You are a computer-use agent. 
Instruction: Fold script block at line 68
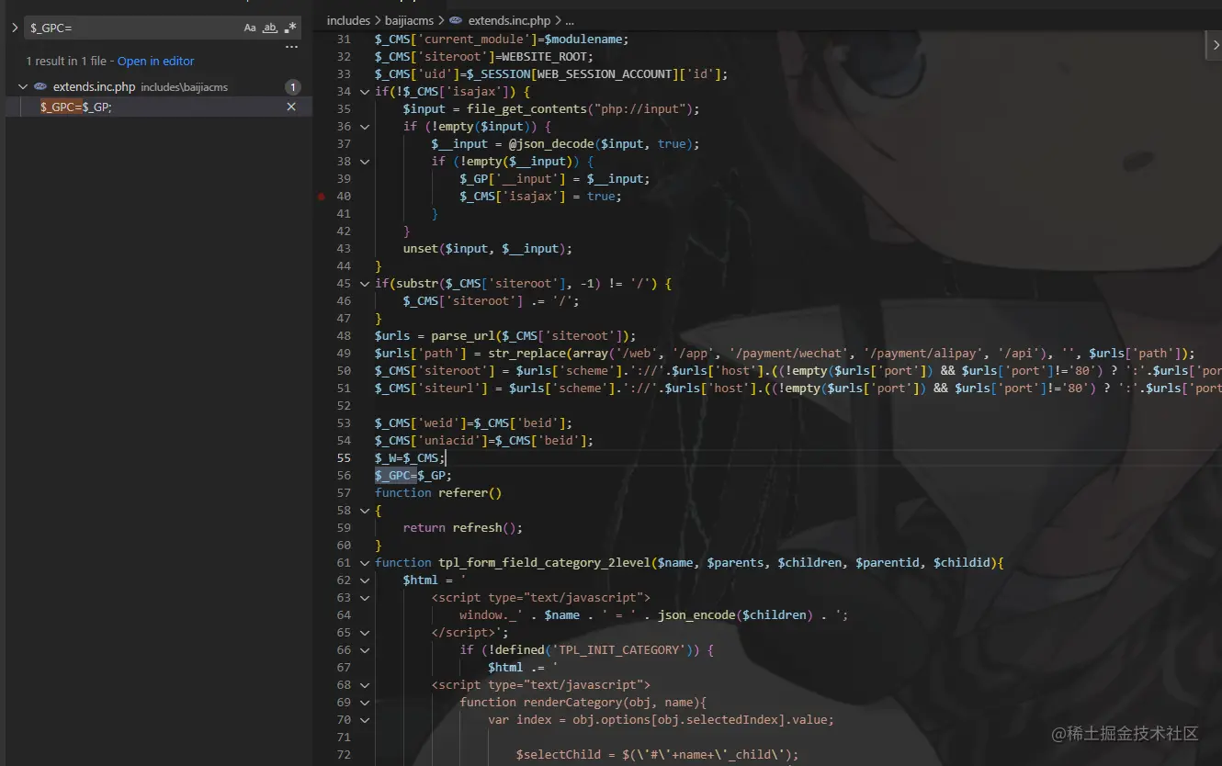[x=365, y=685]
